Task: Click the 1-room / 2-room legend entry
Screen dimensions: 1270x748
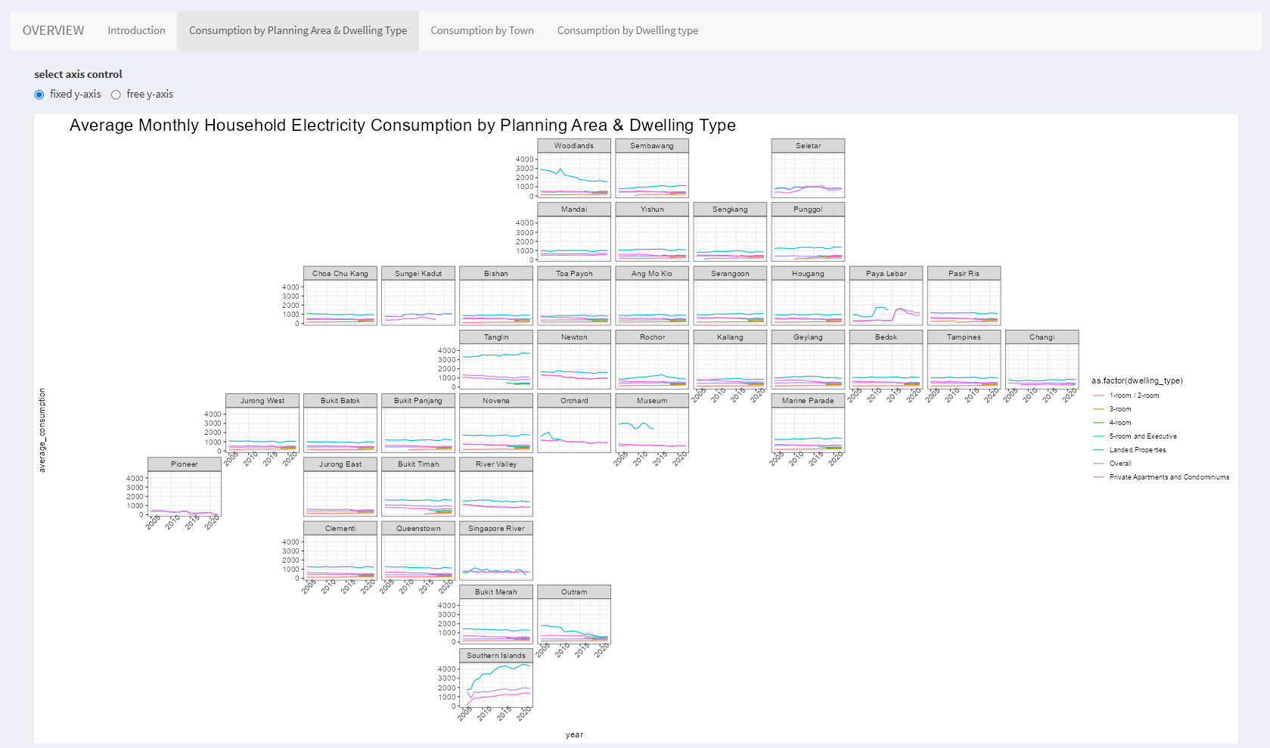Action: tap(1133, 396)
